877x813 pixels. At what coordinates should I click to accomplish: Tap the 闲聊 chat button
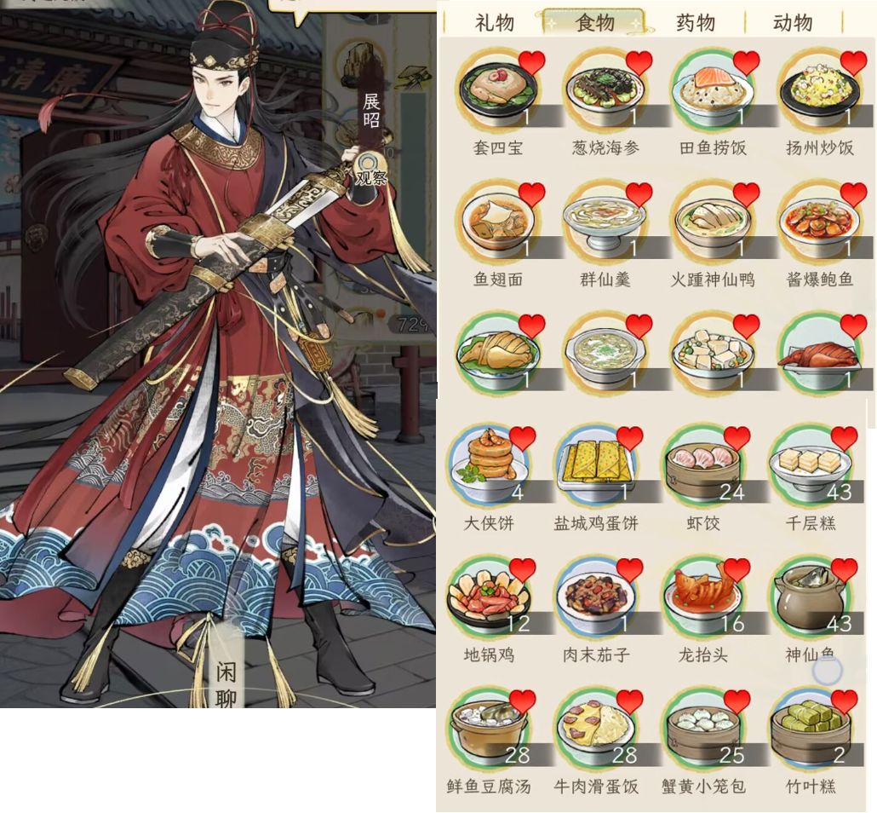tap(226, 683)
